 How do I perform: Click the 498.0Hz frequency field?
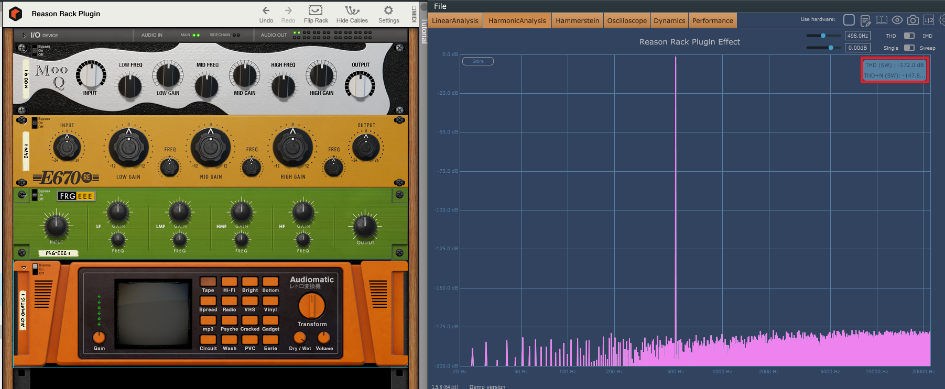click(857, 36)
